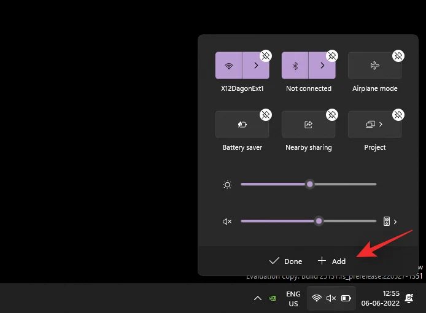Toggle the Wi-Fi tile on or off

[x=229, y=66]
